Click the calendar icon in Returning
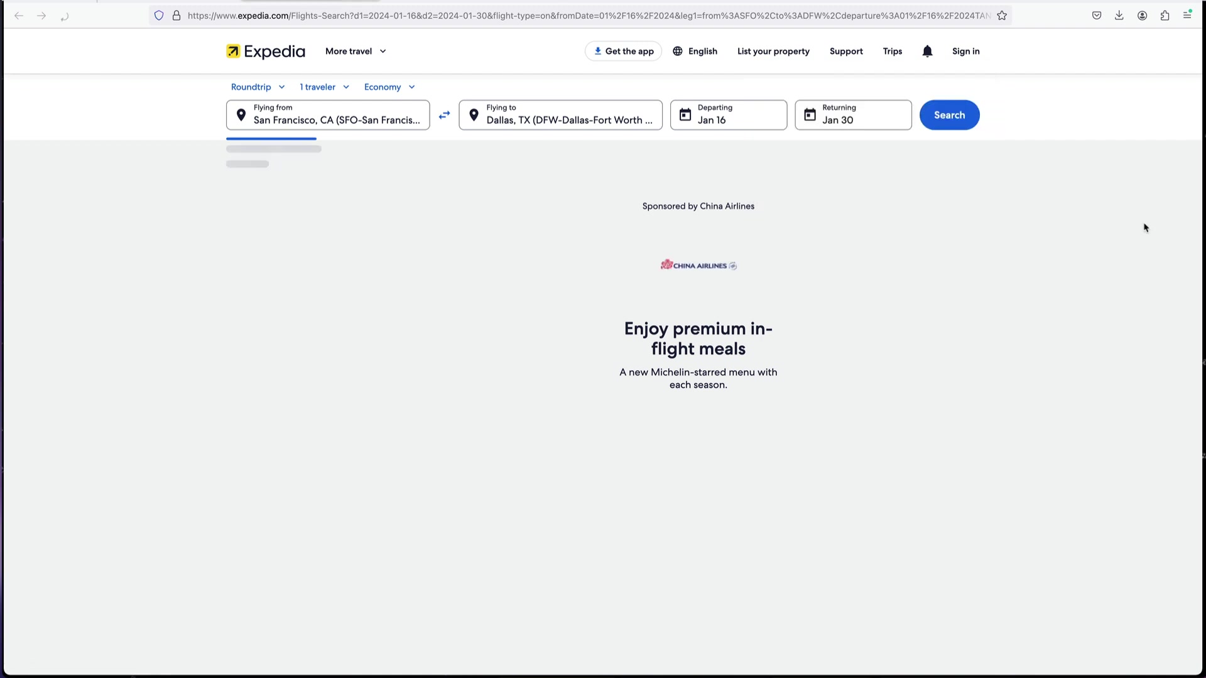 (x=810, y=115)
